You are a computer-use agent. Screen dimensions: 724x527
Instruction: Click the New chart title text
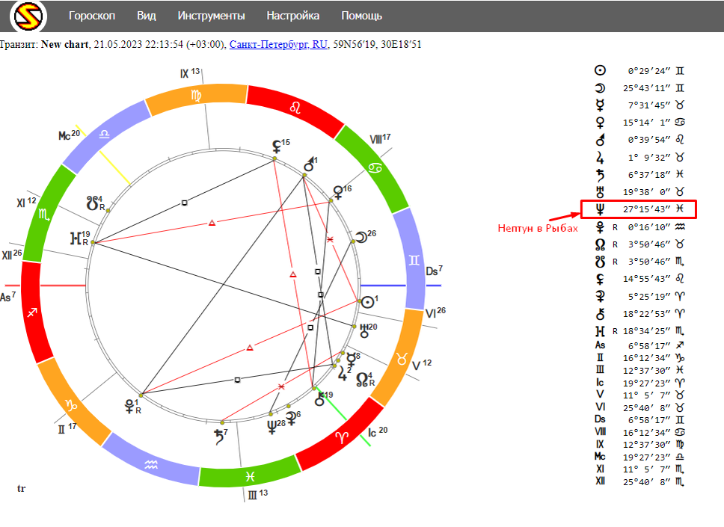click(64, 44)
